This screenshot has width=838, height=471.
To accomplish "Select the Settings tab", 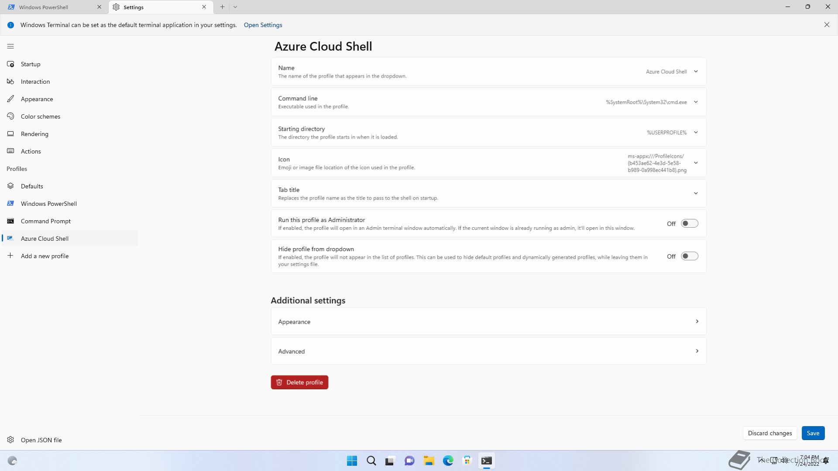I will [161, 7].
